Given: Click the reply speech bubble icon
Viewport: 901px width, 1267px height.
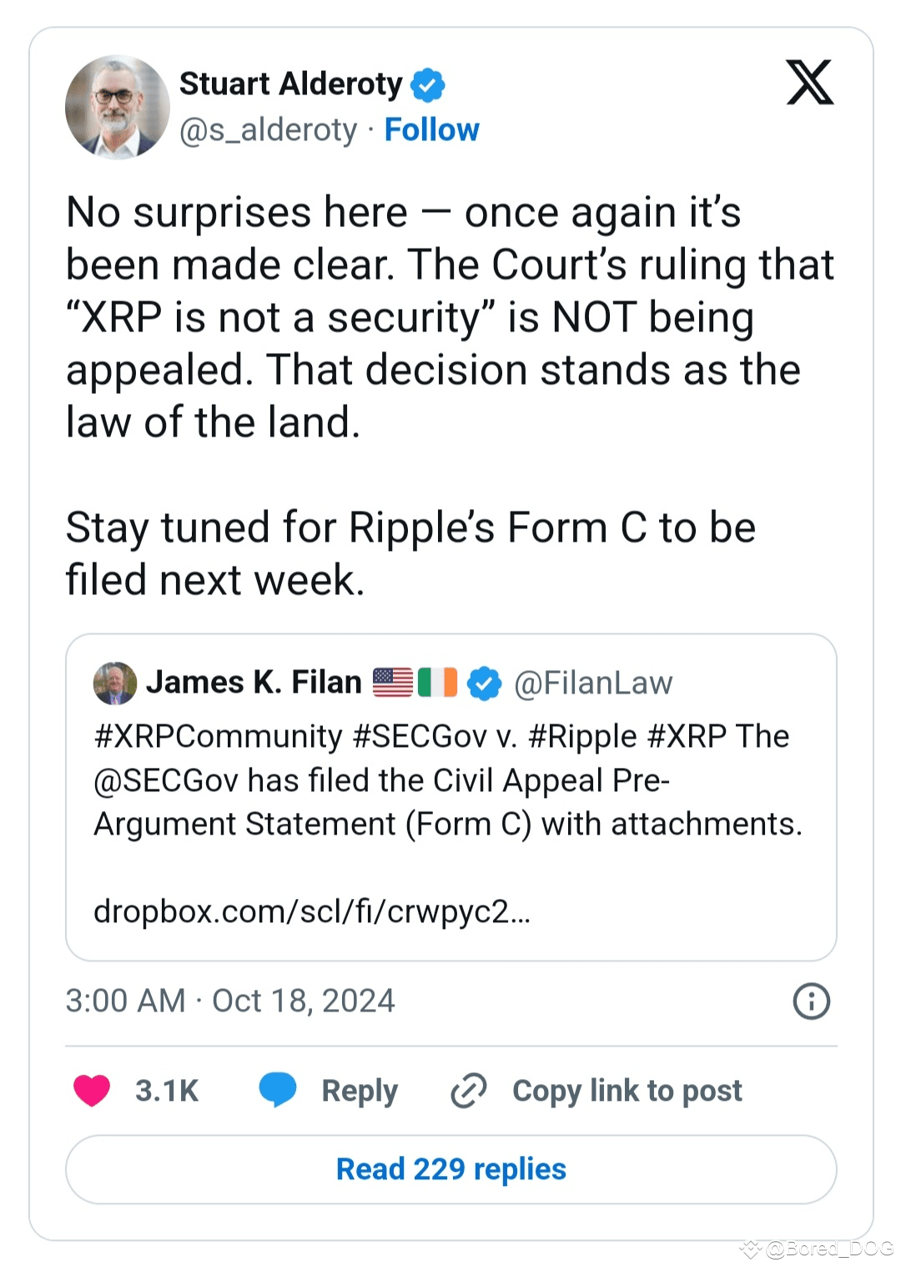Looking at the screenshot, I should click(x=278, y=1090).
